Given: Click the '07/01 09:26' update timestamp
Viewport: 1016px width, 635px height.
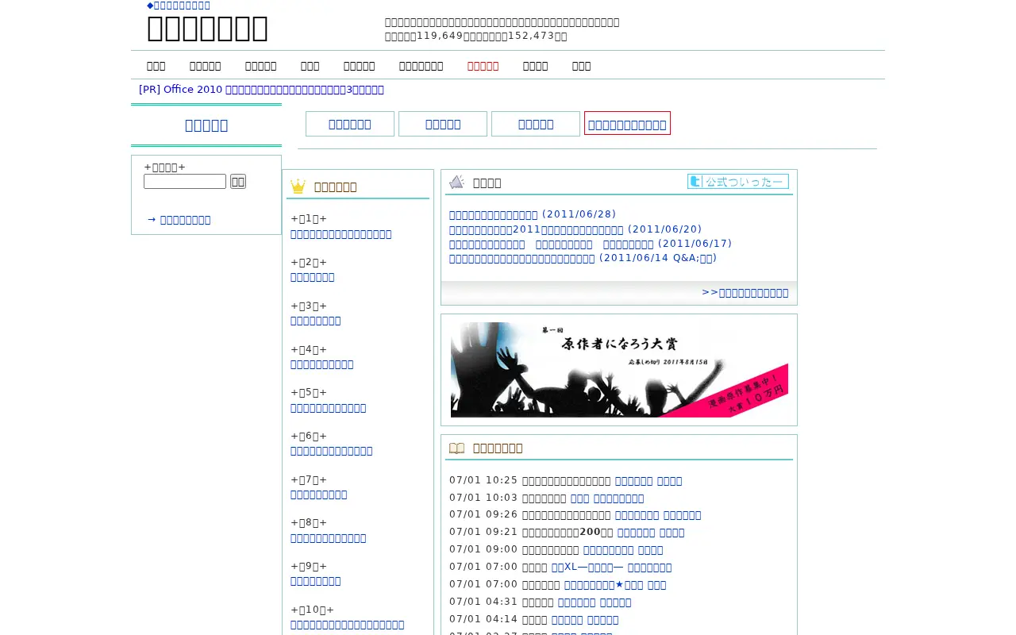Looking at the screenshot, I should pos(483,515).
